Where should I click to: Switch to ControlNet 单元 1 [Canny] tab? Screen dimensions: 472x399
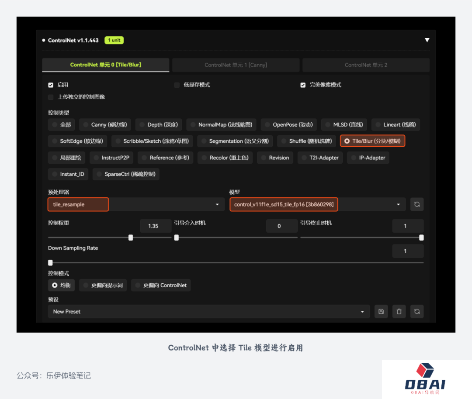coord(236,65)
